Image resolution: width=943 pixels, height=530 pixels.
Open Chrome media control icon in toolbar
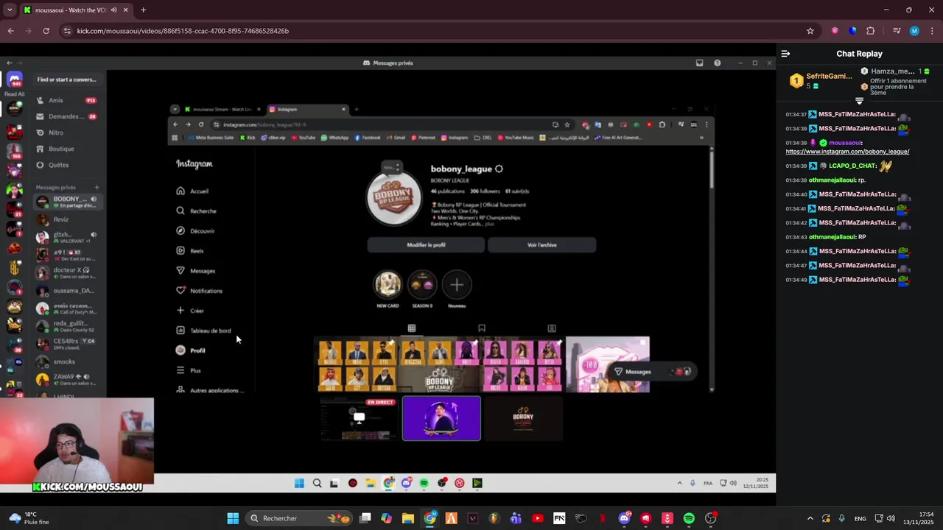tap(897, 31)
